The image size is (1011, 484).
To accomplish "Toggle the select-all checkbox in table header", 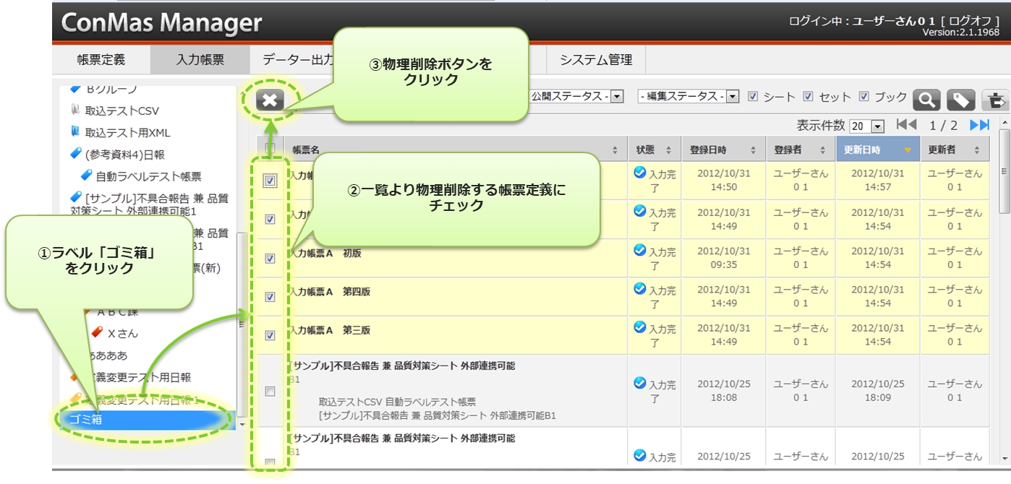I will 270,149.
